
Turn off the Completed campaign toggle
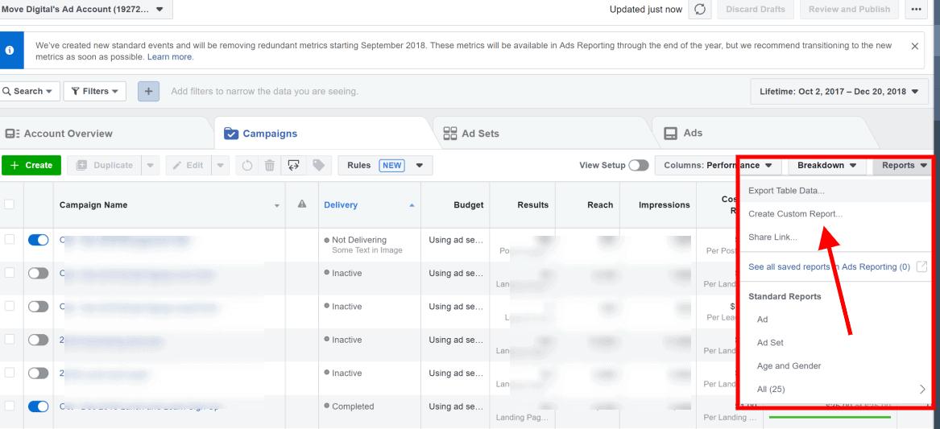point(39,406)
